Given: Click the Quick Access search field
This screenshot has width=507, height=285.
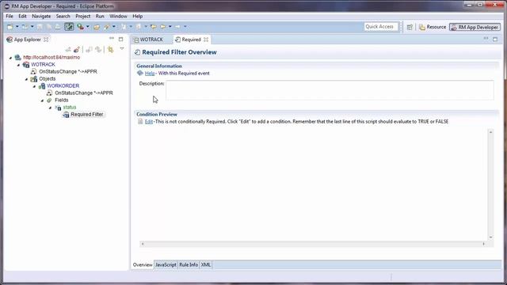Looking at the screenshot, I should click(x=381, y=27).
